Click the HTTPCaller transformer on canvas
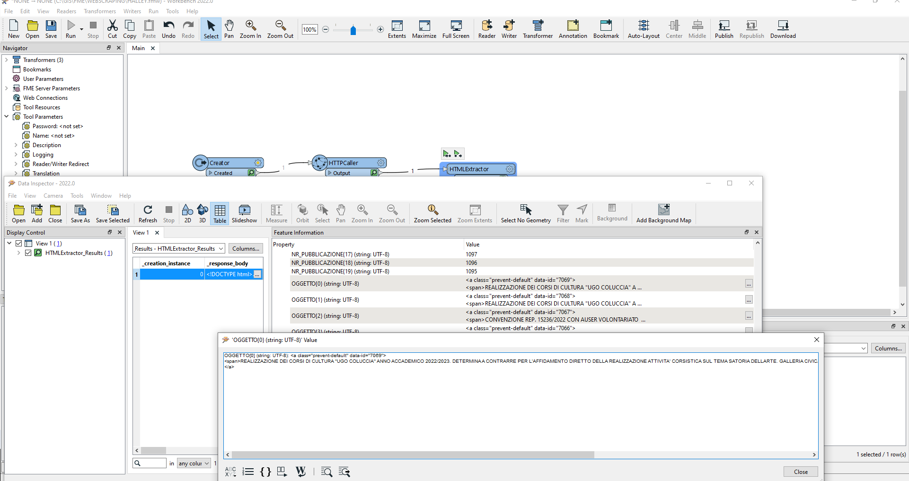The width and height of the screenshot is (909, 481). [x=350, y=163]
